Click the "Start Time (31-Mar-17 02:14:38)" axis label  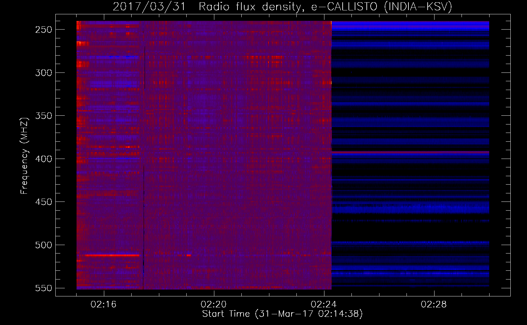pos(282,314)
